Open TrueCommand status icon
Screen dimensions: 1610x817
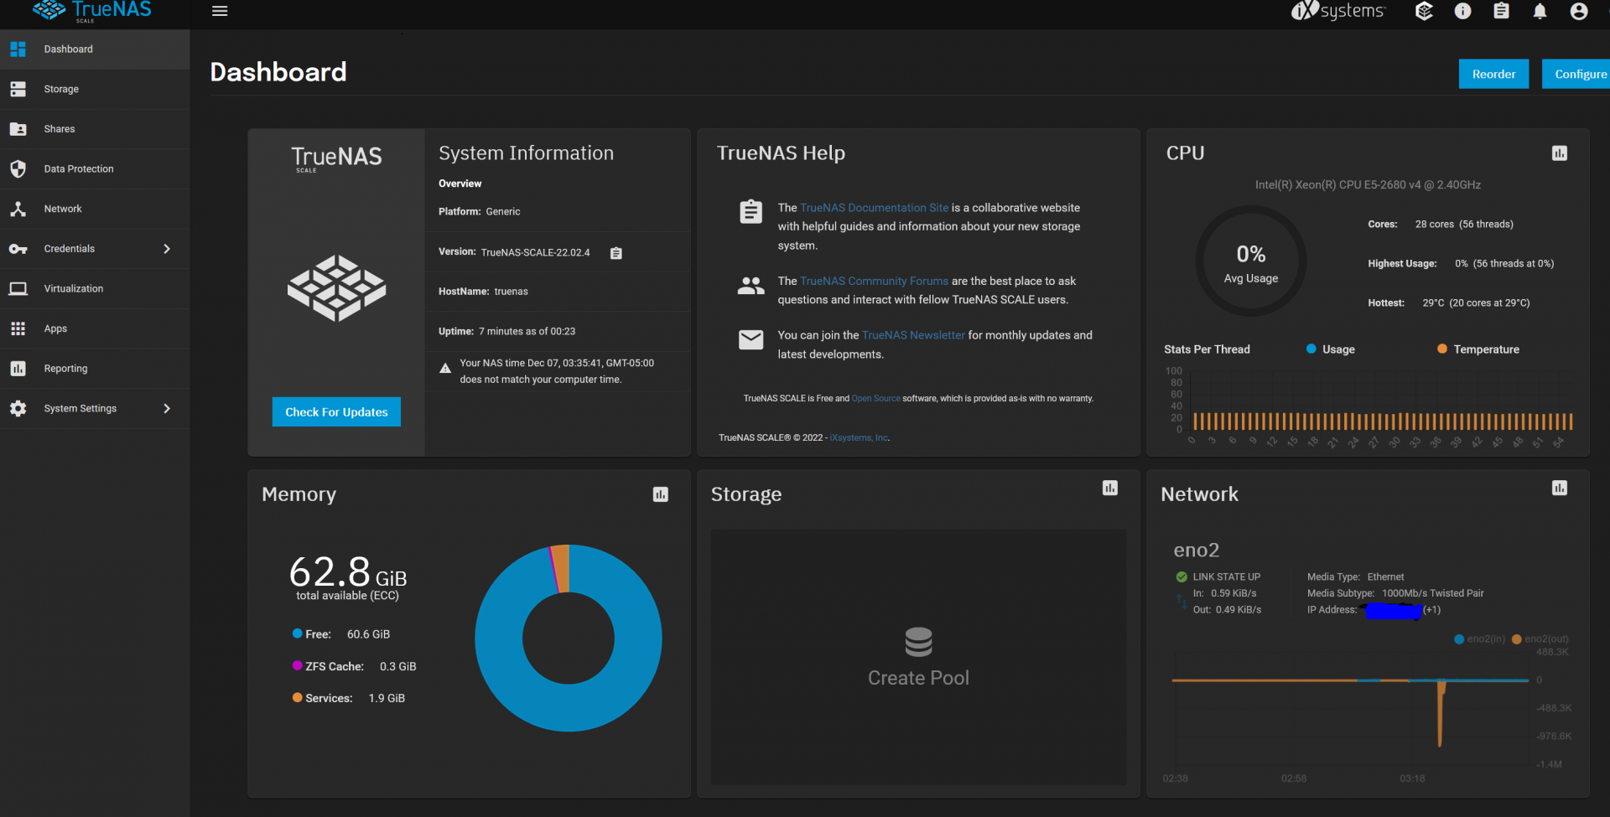(x=1424, y=11)
